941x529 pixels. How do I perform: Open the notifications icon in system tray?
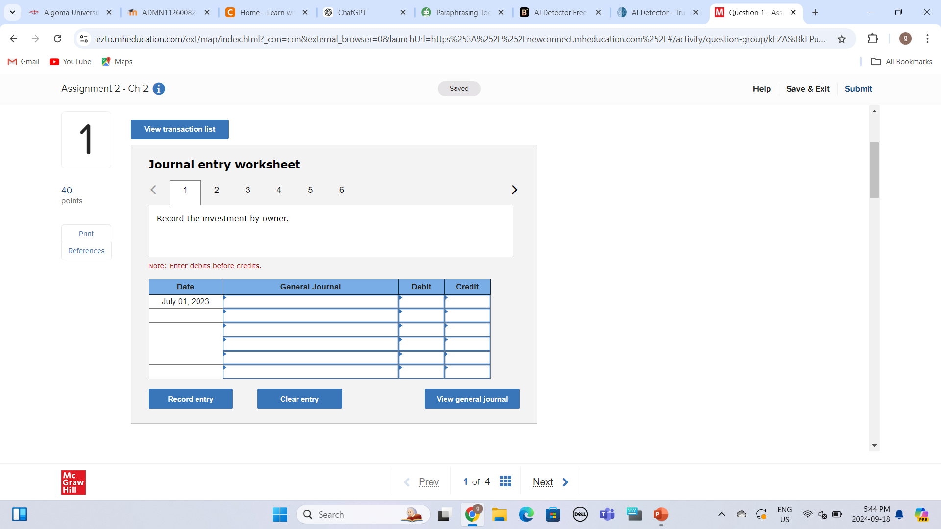click(x=900, y=515)
